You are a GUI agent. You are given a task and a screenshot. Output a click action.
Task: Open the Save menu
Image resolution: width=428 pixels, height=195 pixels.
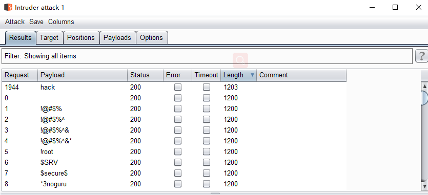click(36, 22)
